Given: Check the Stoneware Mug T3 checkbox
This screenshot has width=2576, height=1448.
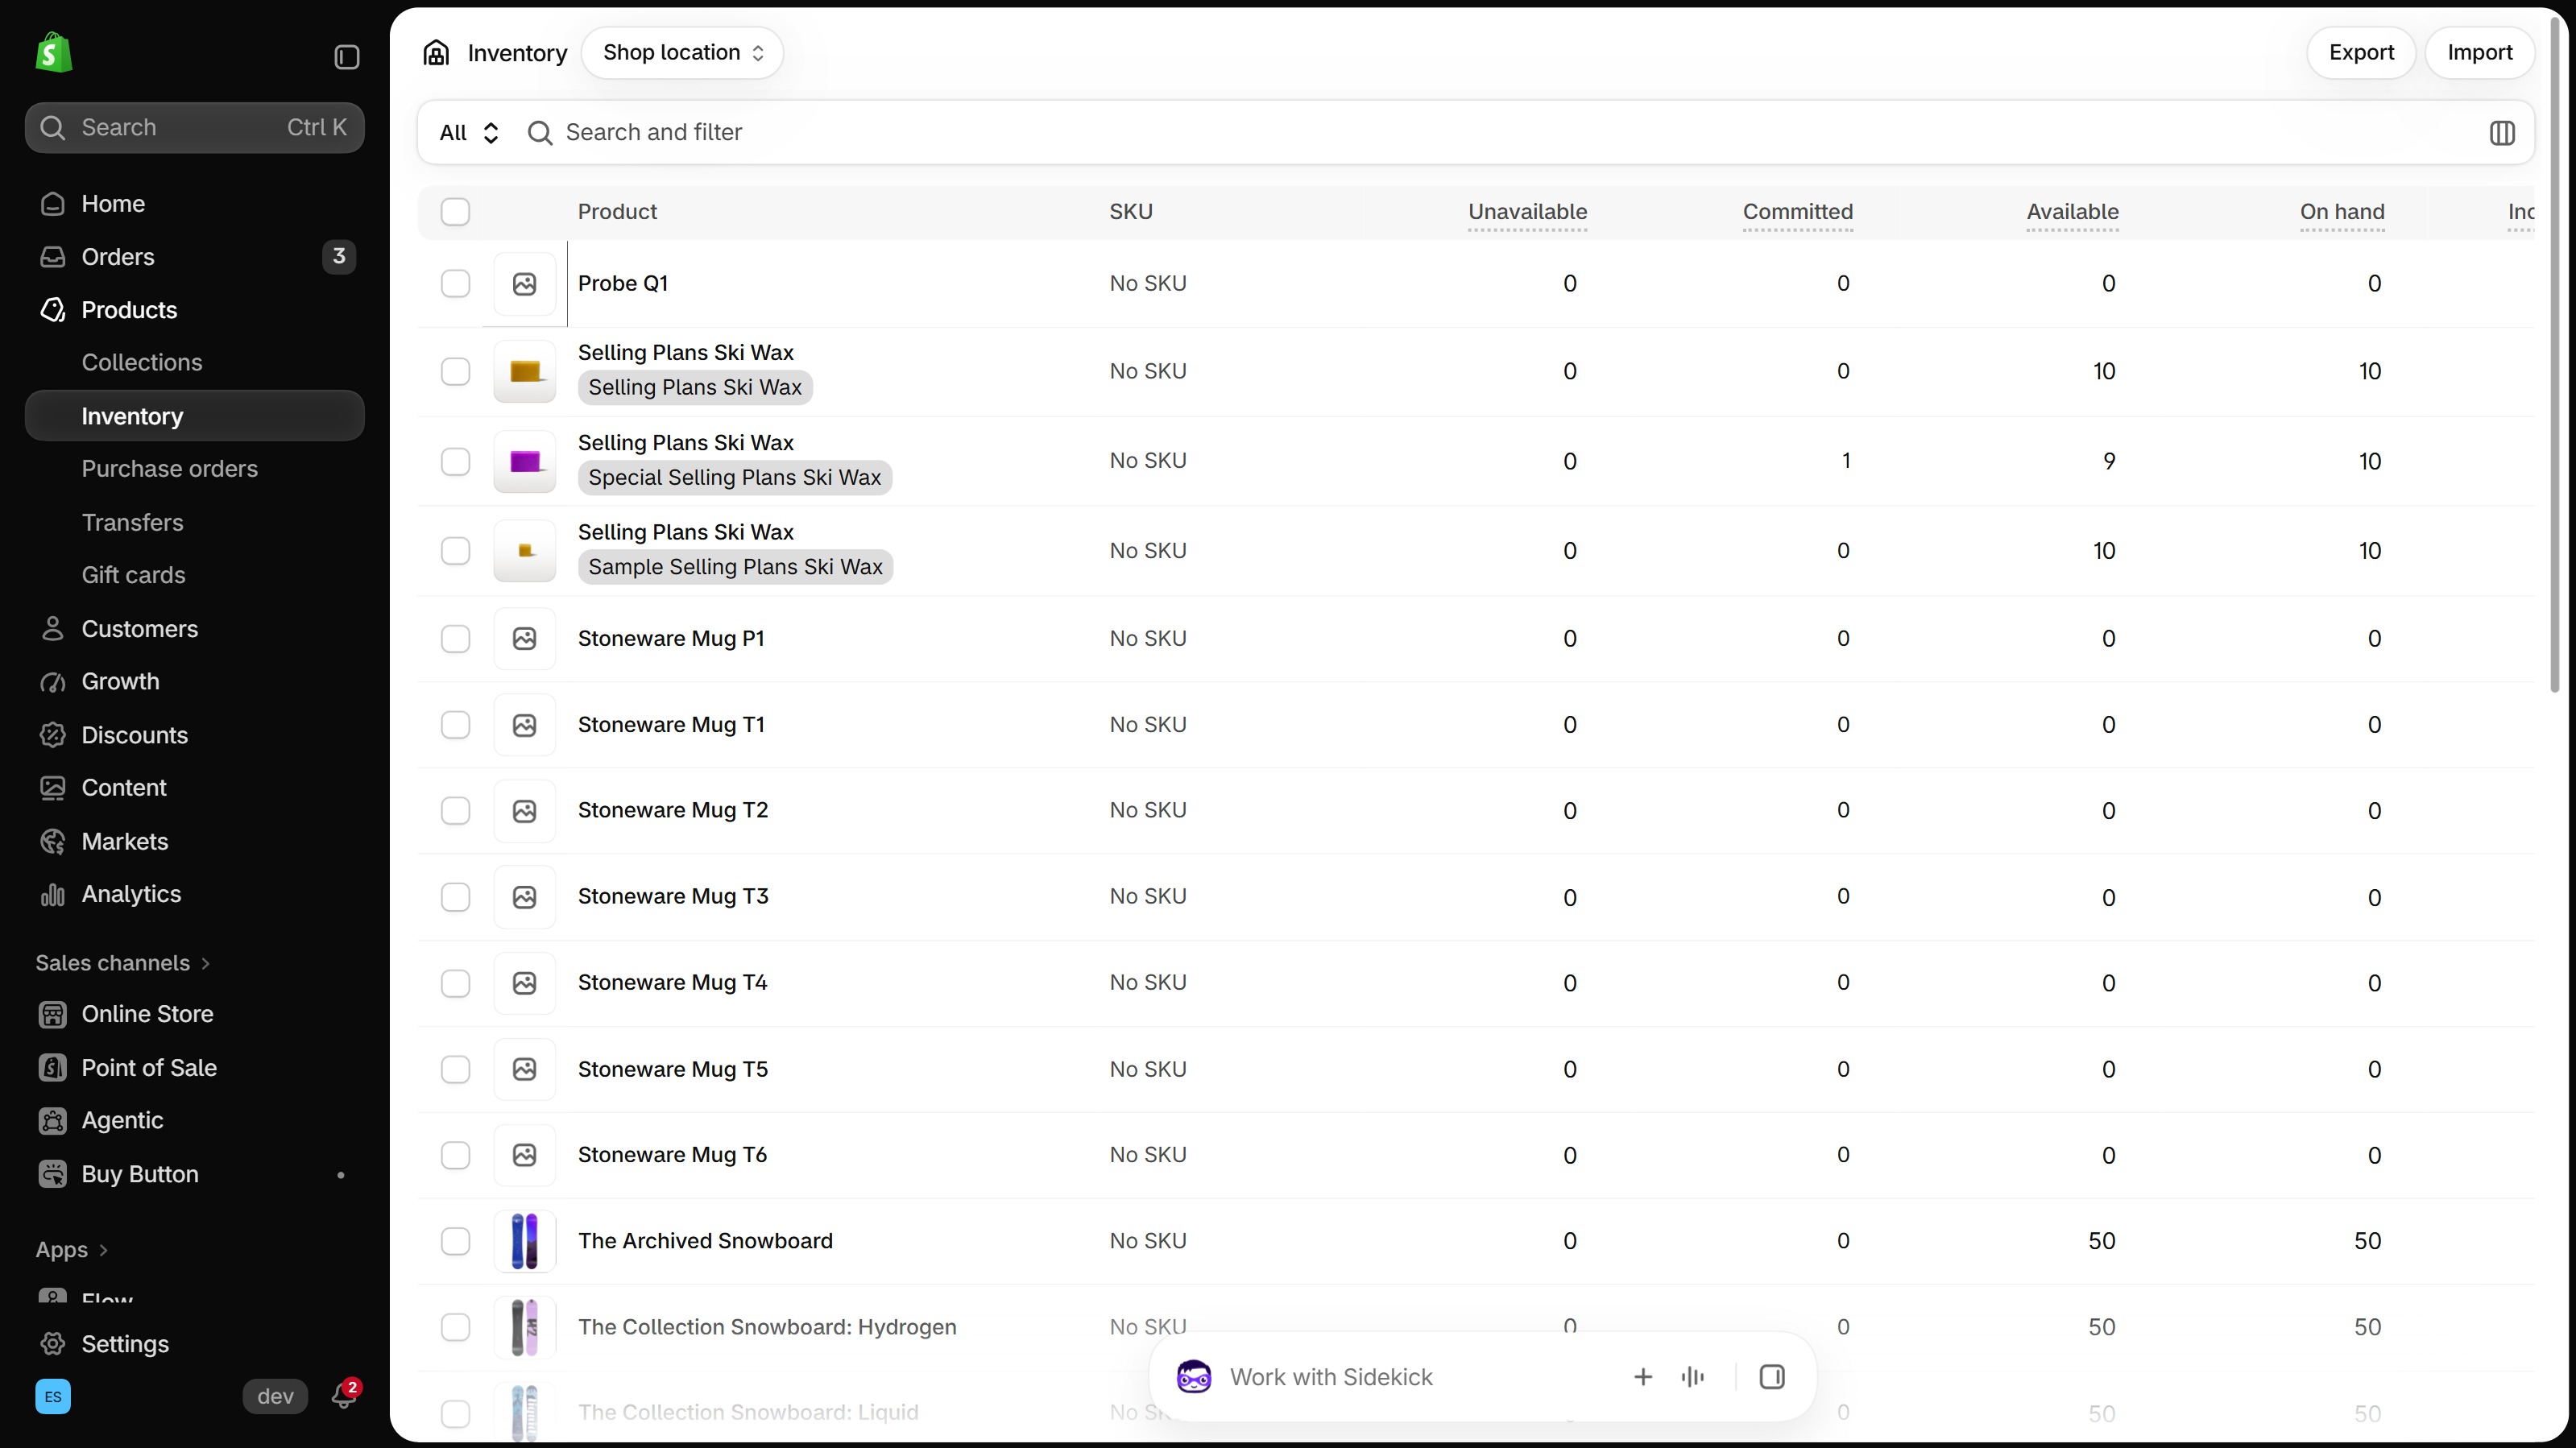Looking at the screenshot, I should [x=455, y=896].
